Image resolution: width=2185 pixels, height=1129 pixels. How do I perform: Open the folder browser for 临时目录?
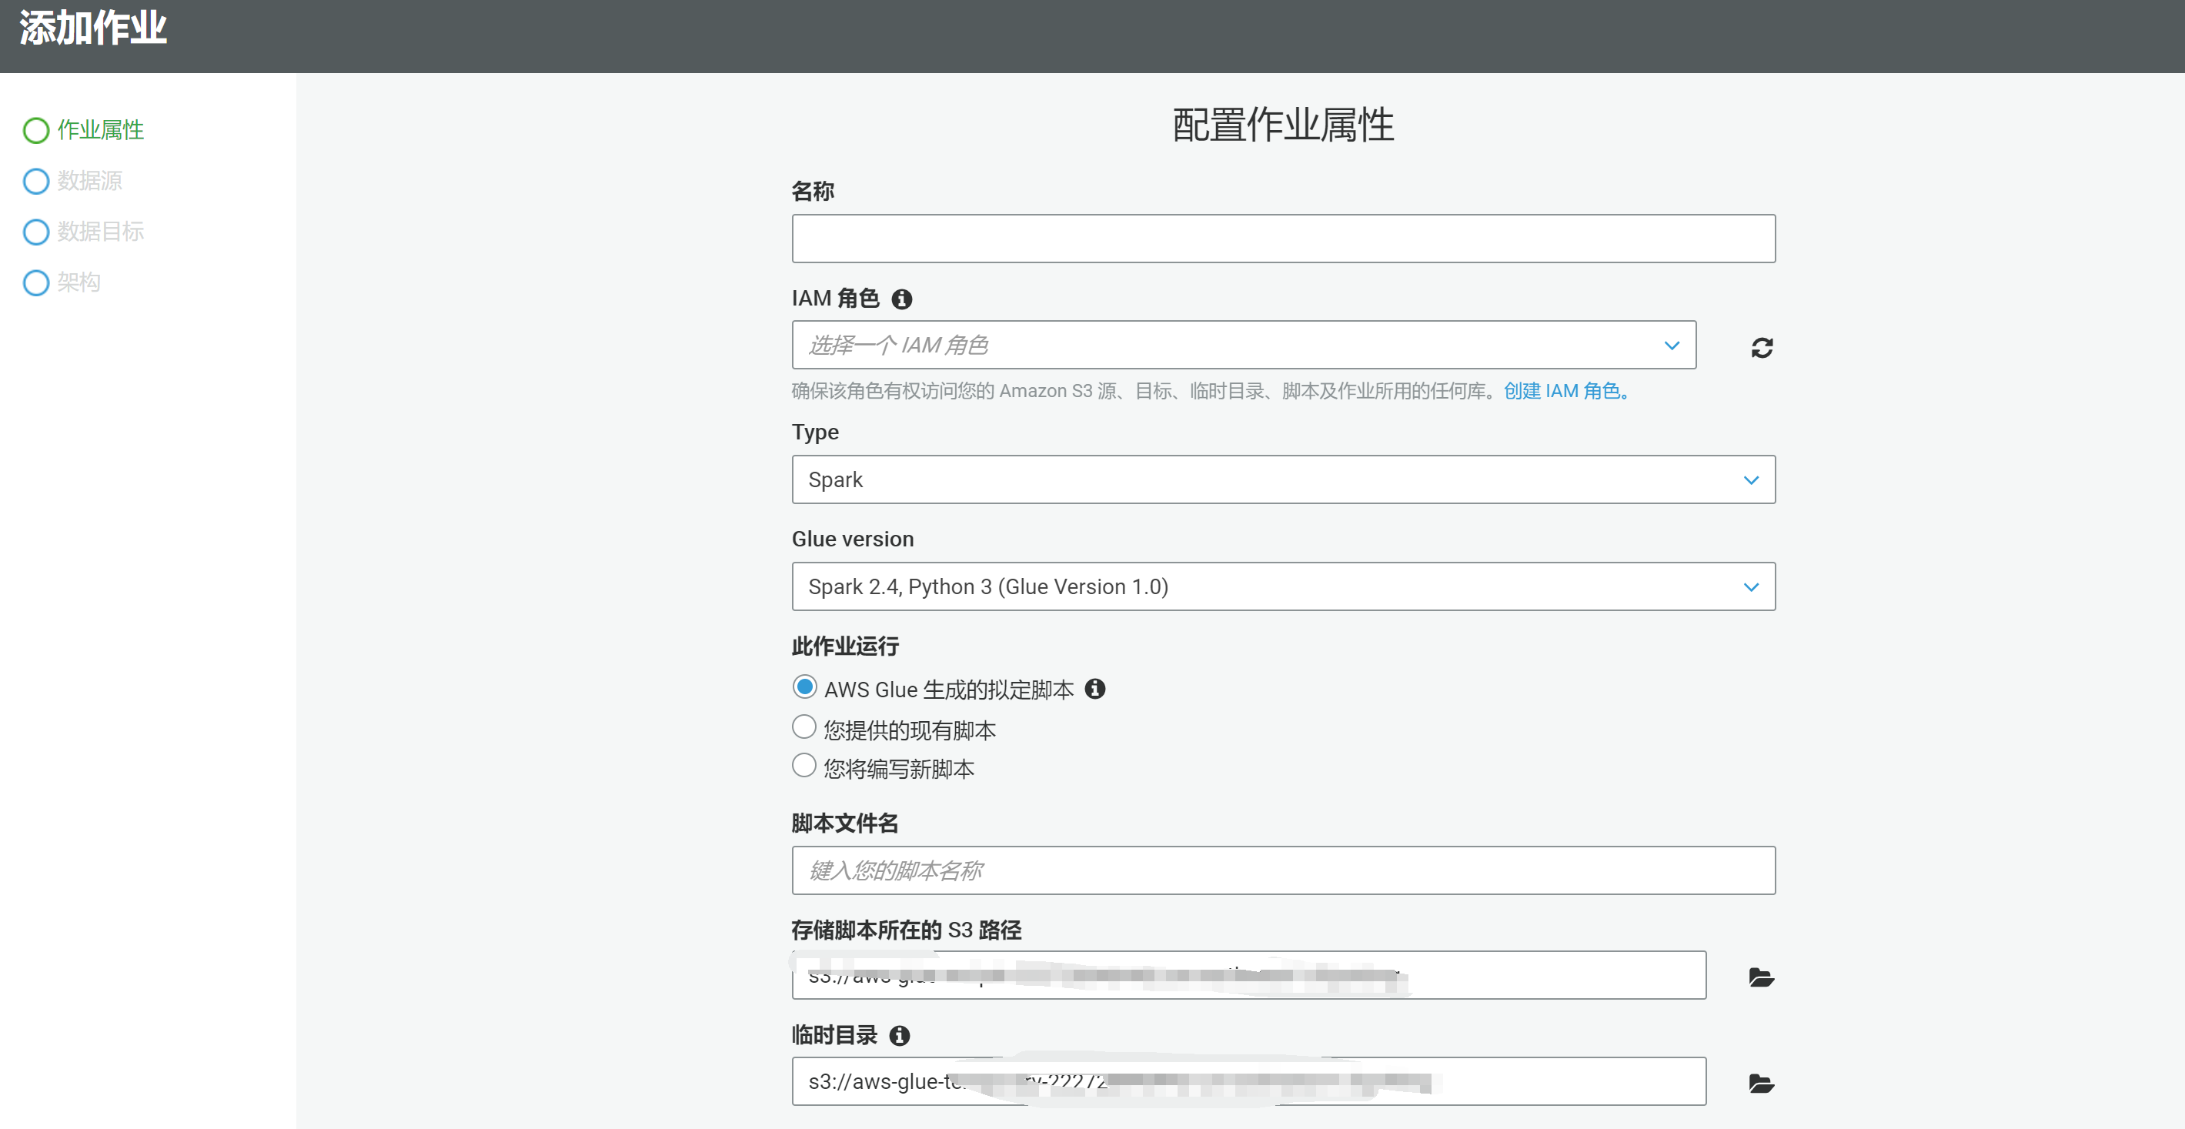1760,1082
